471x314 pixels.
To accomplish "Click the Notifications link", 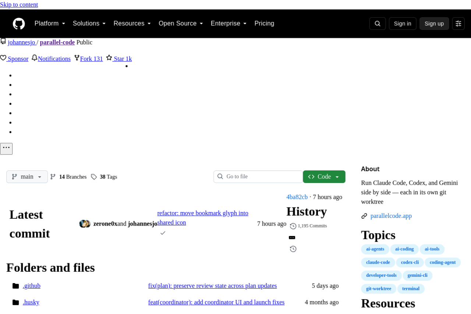I will (54, 59).
